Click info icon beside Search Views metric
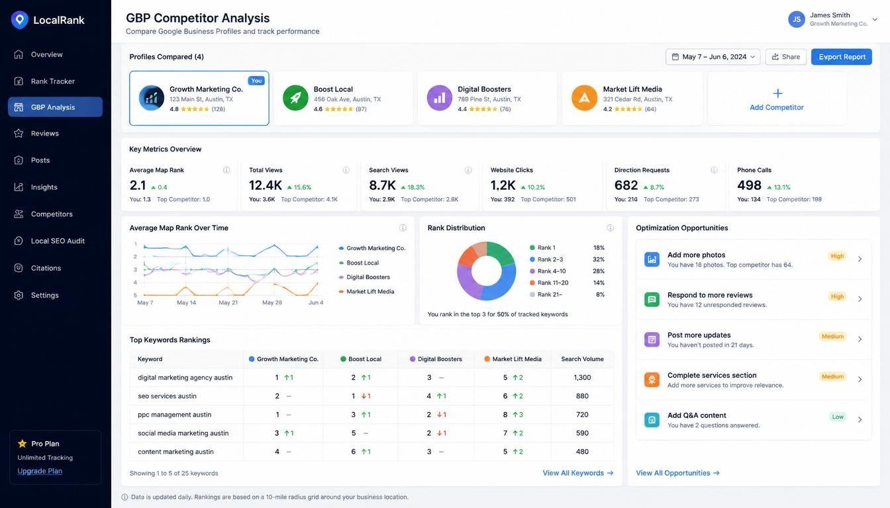This screenshot has height=508, width=890. 468,170
